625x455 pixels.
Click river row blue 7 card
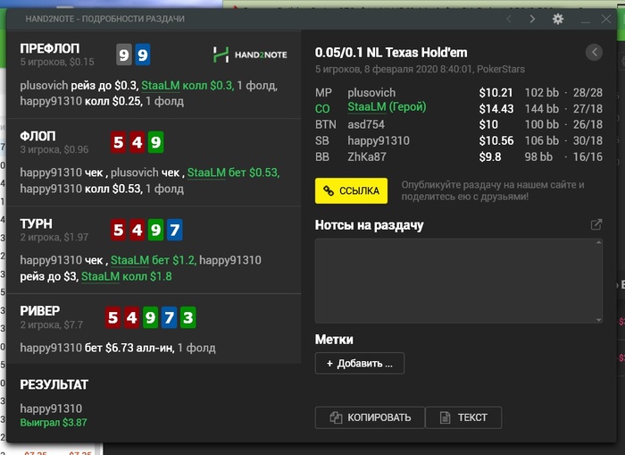[x=169, y=317]
